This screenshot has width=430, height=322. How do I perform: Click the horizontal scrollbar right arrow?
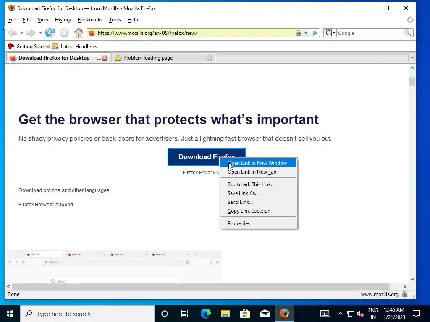click(405, 286)
